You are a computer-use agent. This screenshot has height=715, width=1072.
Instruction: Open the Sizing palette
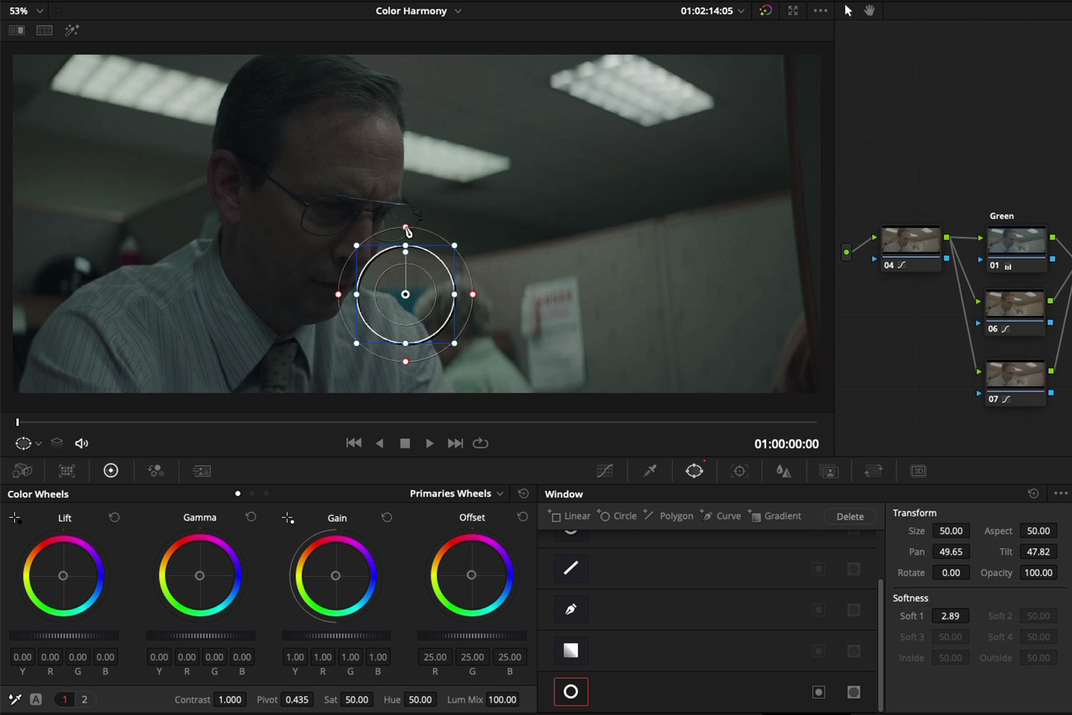[x=873, y=470]
